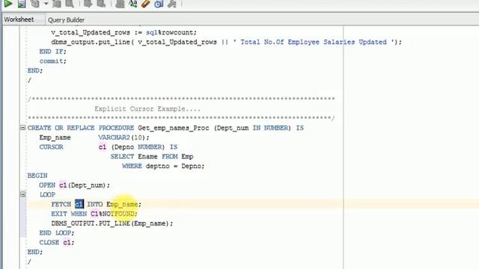479x269 pixels.
Task: Click the 'END IF;' line
Action: [52, 52]
